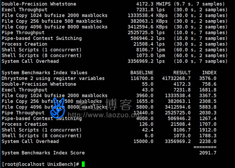Click the green terminal cursor block
The image size is (235, 168).
coord(83,165)
